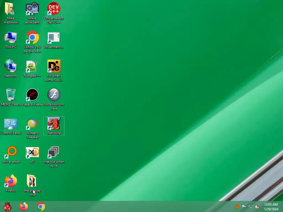Launch Firefox from the taskbar
Screen dimensions: 283x212
click(x=23, y=206)
